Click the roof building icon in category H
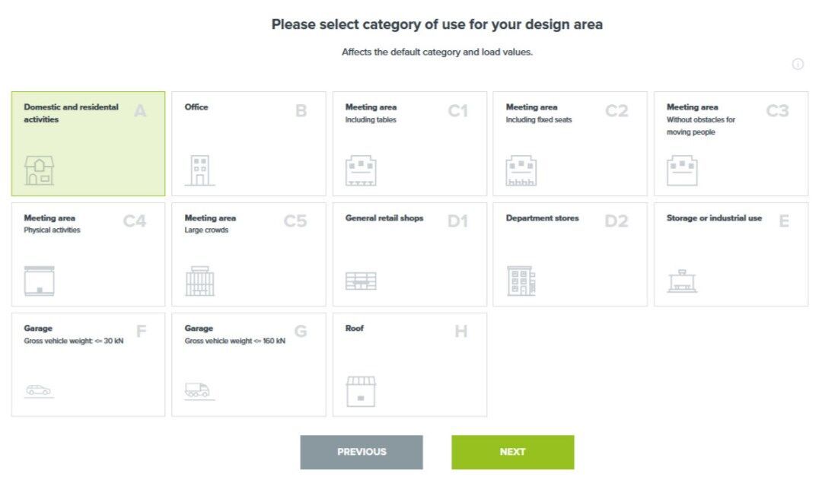822x502 pixels. [x=361, y=392]
